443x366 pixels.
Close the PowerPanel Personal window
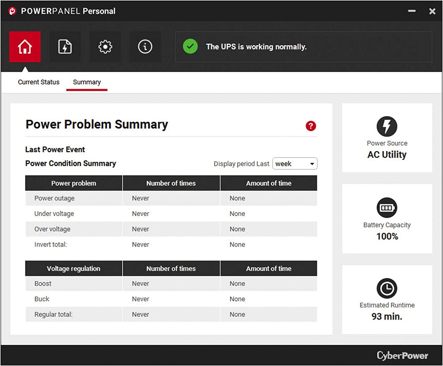tap(432, 11)
